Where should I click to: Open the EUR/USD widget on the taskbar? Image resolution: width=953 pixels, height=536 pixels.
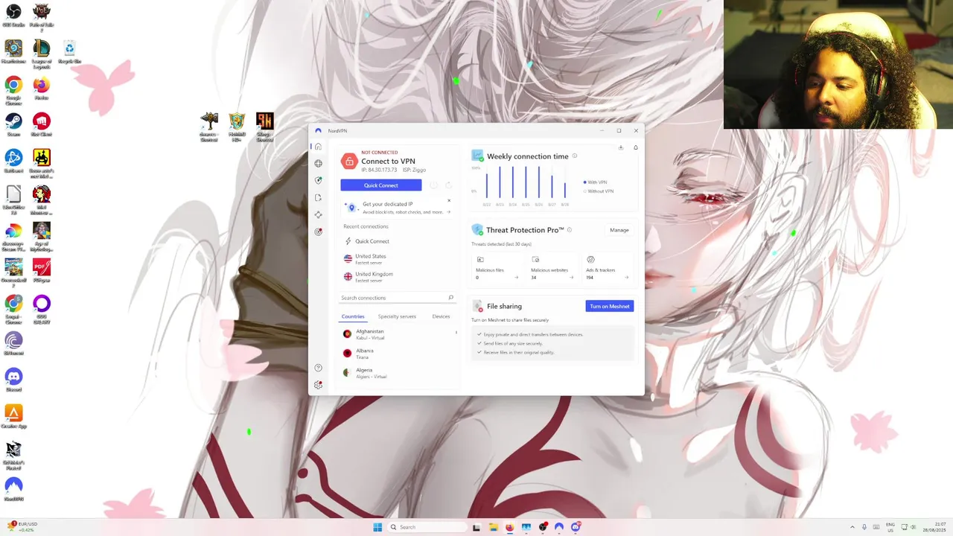click(22, 527)
